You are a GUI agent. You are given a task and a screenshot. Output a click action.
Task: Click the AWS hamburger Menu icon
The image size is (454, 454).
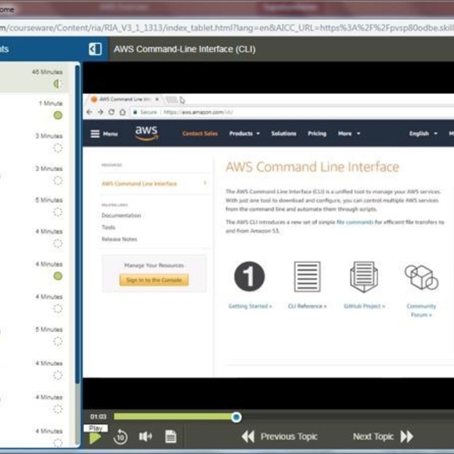[95, 134]
